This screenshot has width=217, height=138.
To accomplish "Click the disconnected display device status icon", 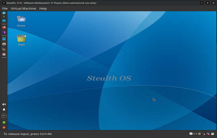I will (204, 134).
